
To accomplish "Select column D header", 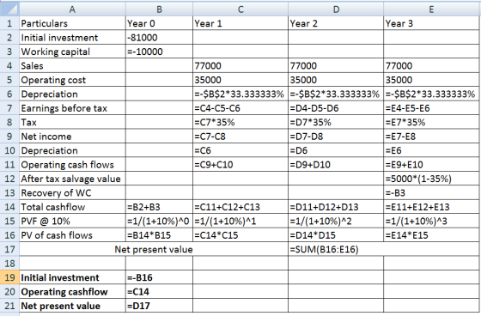I will (x=336, y=9).
